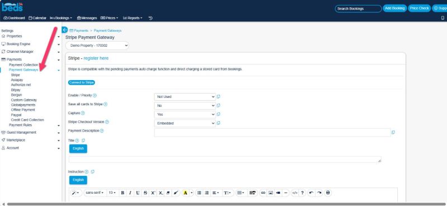
Task: Open the Prices menu
Action: pyautogui.click(x=110, y=18)
